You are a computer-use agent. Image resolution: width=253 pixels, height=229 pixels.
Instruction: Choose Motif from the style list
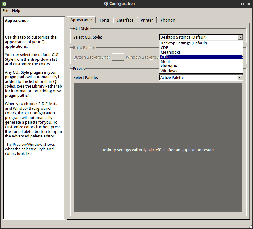[165, 62]
